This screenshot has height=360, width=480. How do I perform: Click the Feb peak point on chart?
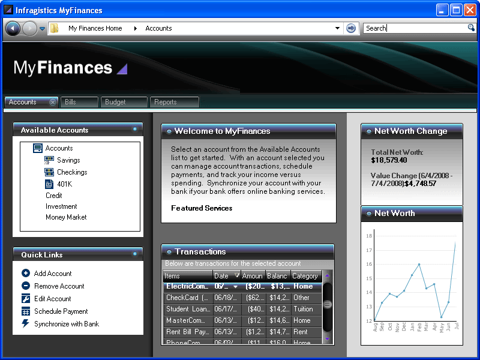tap(419, 264)
